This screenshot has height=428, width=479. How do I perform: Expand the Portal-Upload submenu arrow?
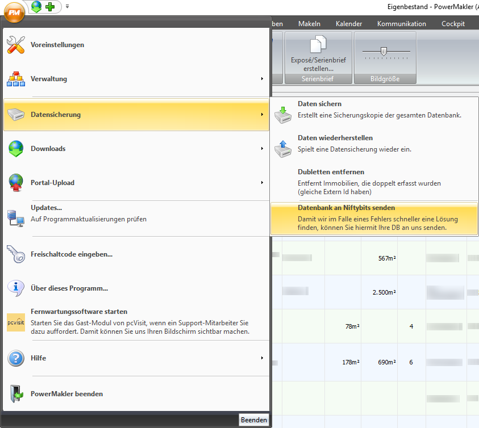pos(262,183)
